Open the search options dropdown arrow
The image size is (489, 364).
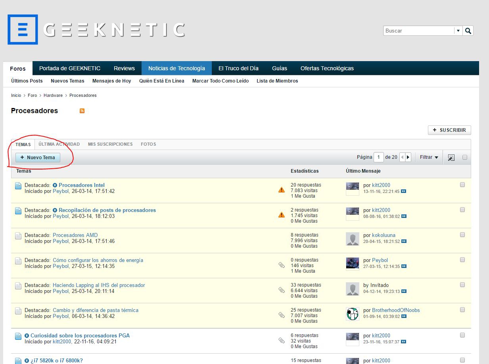pyautogui.click(x=458, y=31)
